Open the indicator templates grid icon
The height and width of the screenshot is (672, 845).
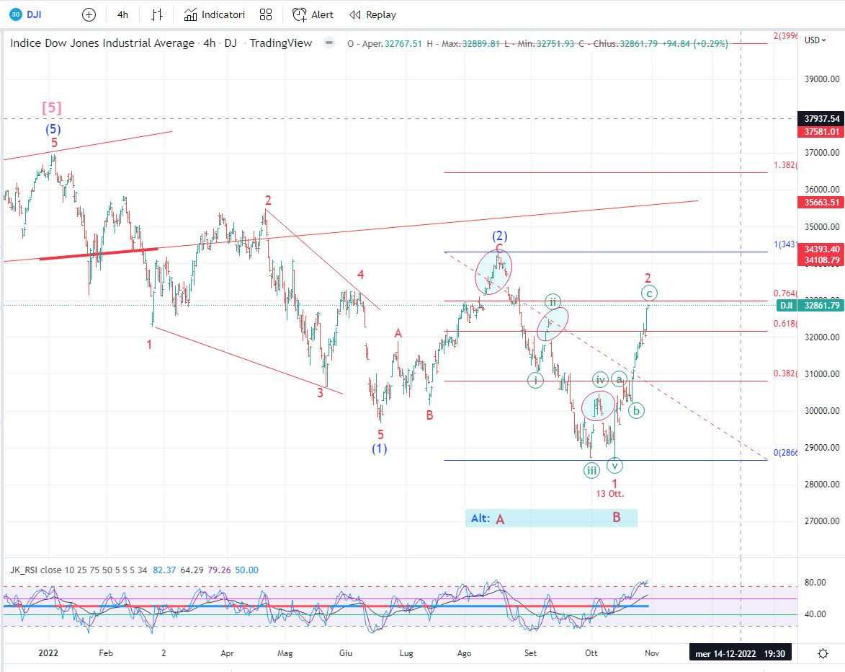click(266, 14)
